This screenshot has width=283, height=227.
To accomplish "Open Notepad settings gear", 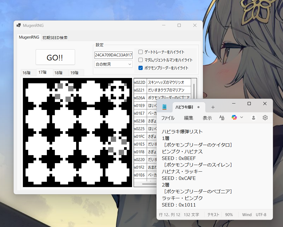I will click(x=265, y=118).
